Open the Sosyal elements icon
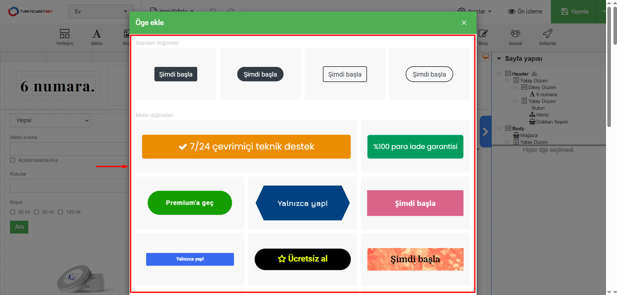617x295 pixels. 515,34
